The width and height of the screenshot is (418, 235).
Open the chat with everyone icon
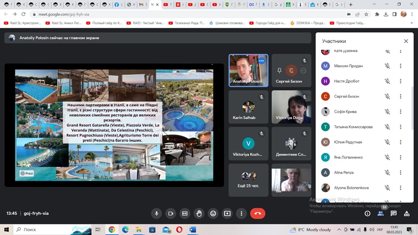tap(393, 213)
